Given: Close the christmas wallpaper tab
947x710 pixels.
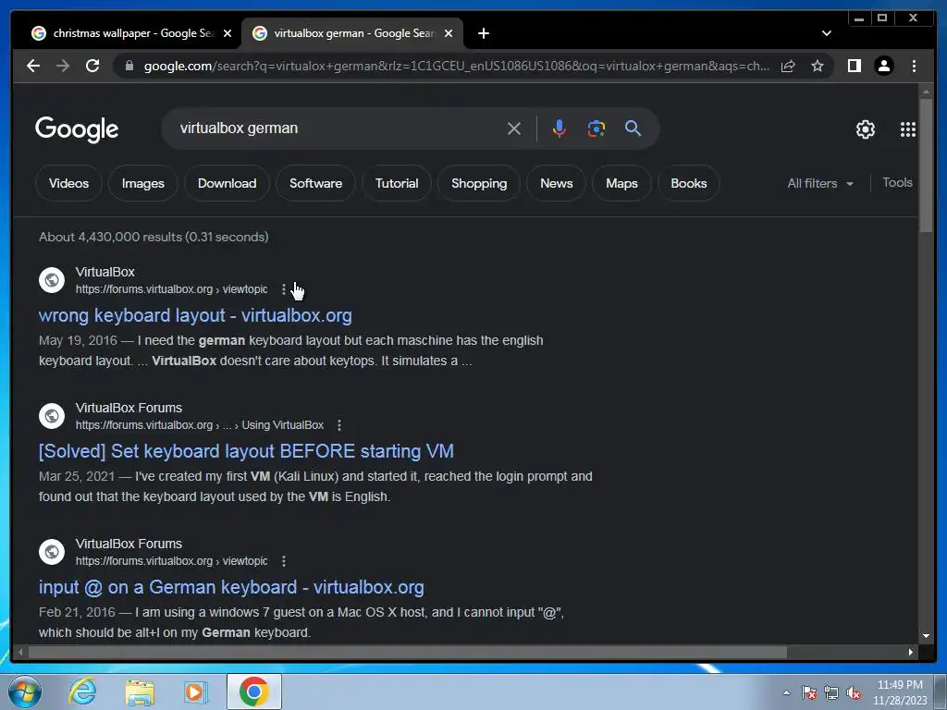Looking at the screenshot, I should 228,33.
